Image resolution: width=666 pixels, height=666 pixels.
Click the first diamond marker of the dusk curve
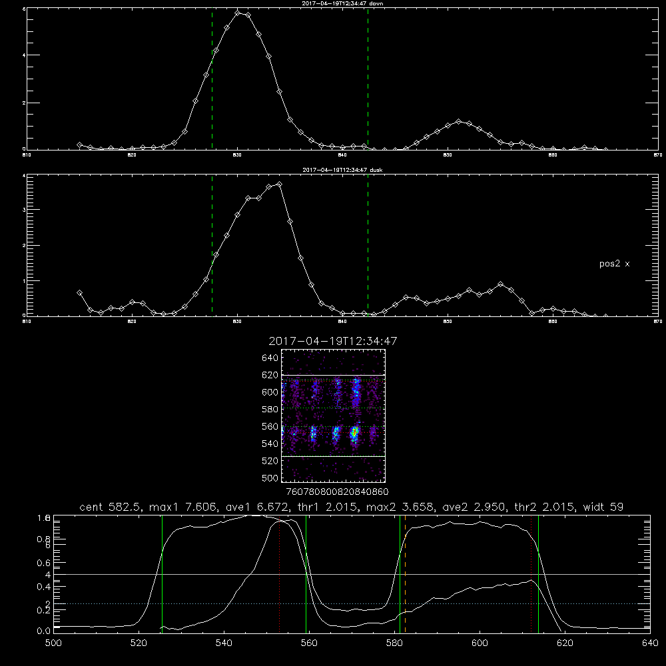[x=79, y=292]
